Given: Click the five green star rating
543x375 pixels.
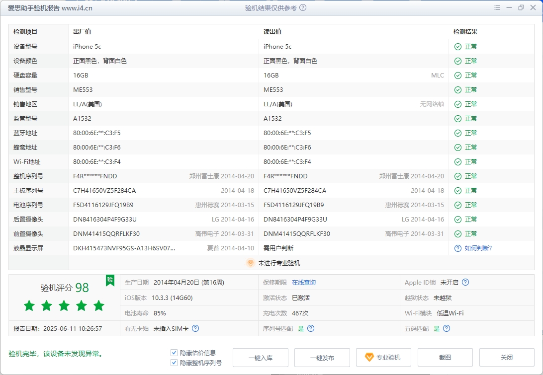Looking at the screenshot, I should (x=64, y=306).
